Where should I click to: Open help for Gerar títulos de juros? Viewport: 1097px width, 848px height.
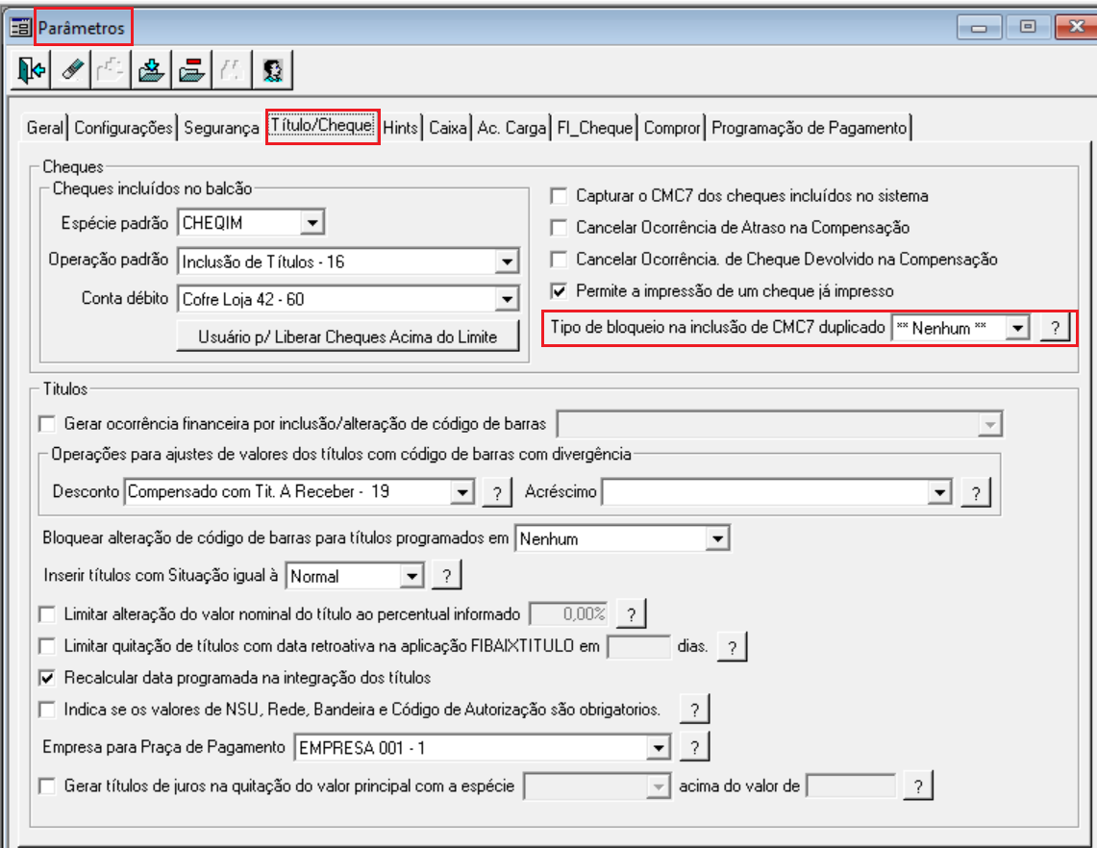918,786
